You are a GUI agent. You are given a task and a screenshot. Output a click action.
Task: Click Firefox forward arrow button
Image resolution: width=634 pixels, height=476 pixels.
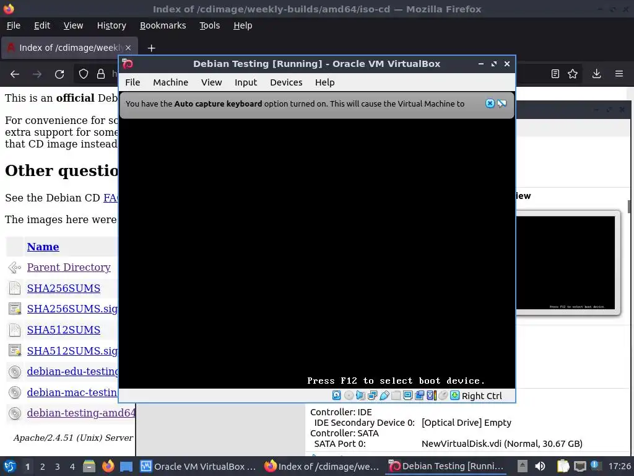coord(37,74)
